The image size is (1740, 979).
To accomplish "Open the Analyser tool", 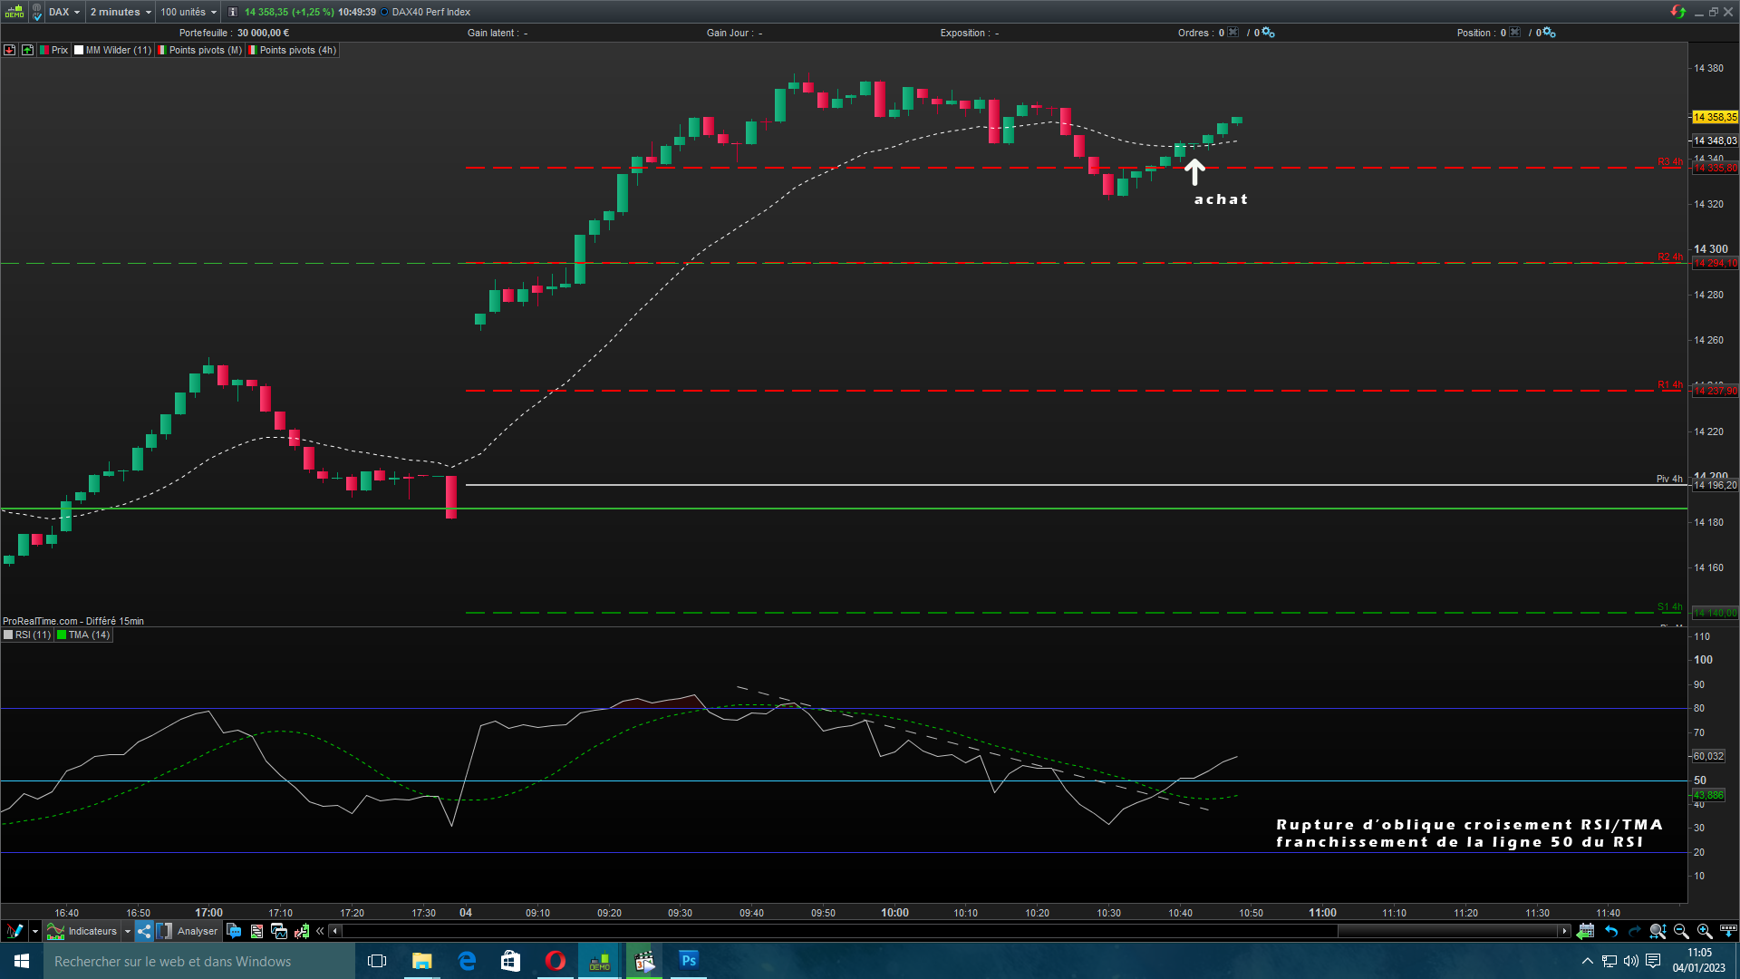I will [x=188, y=931].
